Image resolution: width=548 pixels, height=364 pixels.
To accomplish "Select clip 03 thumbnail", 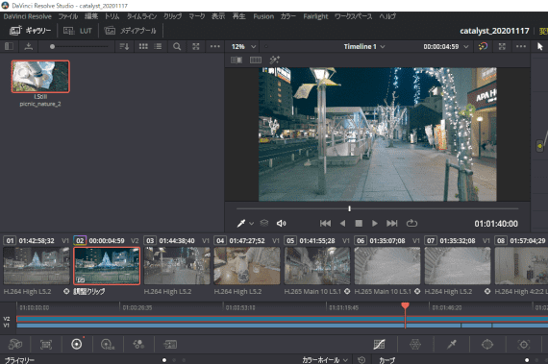I will (x=177, y=266).
